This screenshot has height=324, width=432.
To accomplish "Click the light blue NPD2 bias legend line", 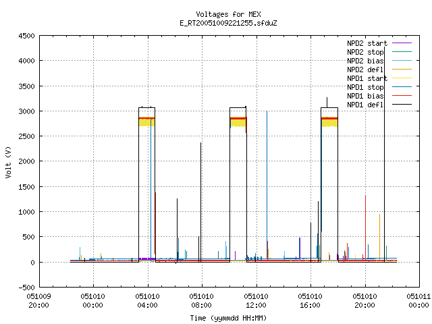I will pyautogui.click(x=402, y=61).
